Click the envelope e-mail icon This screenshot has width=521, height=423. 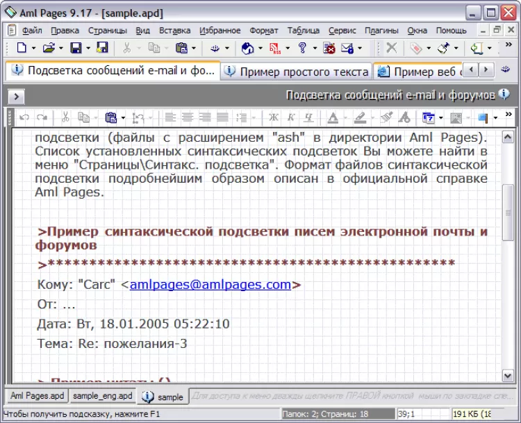347,48
